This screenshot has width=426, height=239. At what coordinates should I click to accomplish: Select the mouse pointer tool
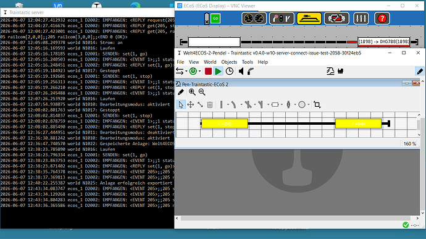[181, 104]
